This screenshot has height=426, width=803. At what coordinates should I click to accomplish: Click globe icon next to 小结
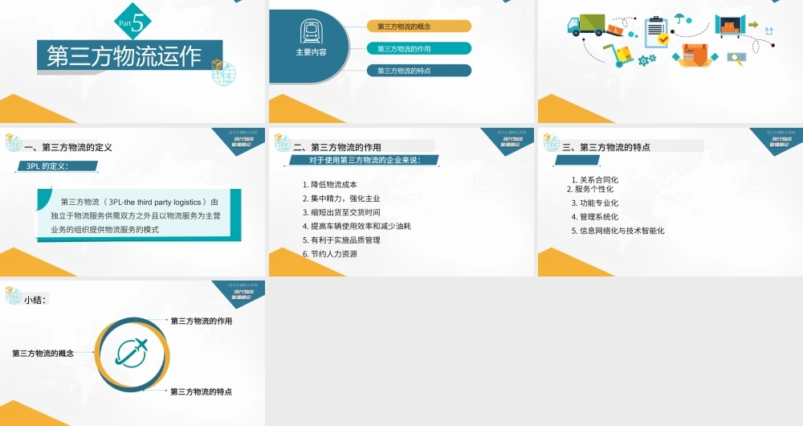13,296
